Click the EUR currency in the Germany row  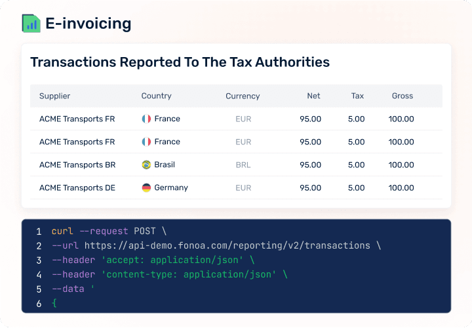point(243,188)
